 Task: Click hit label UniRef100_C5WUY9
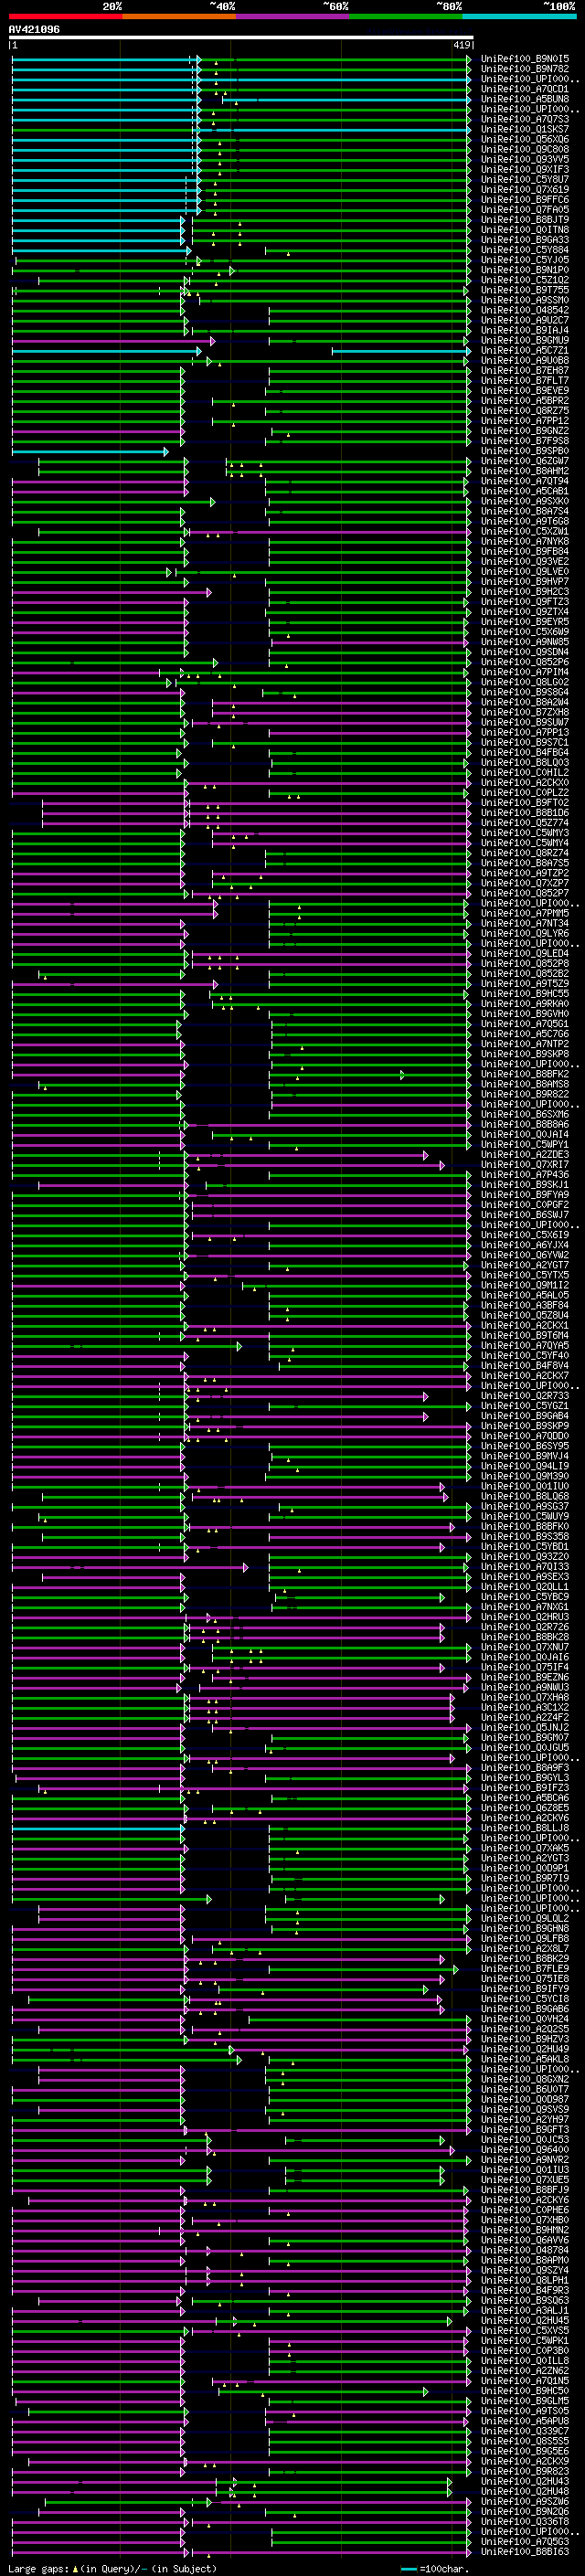pos(525,1517)
